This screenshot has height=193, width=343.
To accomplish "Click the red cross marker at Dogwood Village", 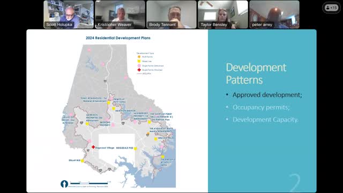I will click(x=93, y=147).
